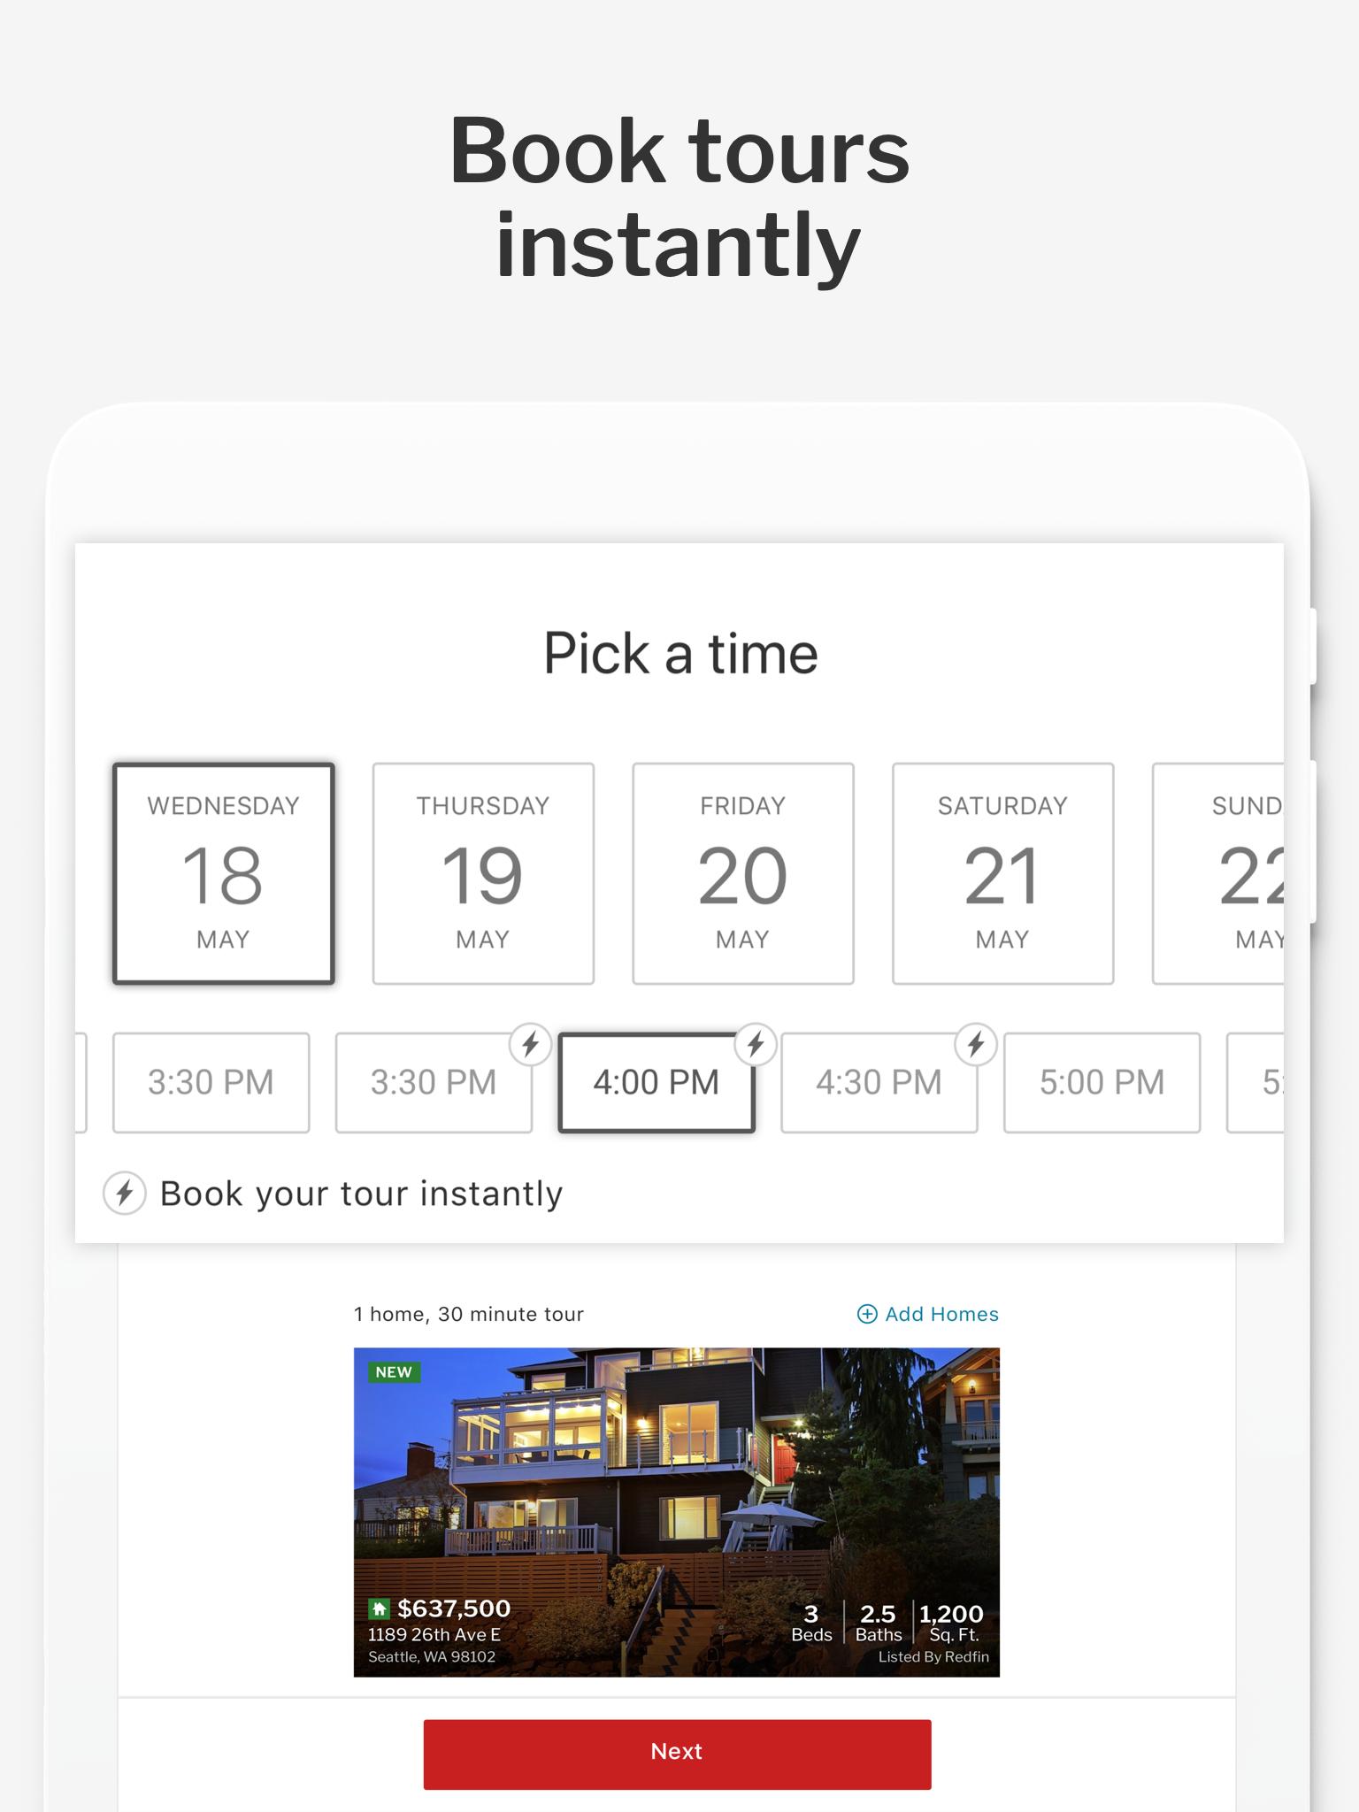Pick Friday 20 May date
The image size is (1359, 1812).
743,873
